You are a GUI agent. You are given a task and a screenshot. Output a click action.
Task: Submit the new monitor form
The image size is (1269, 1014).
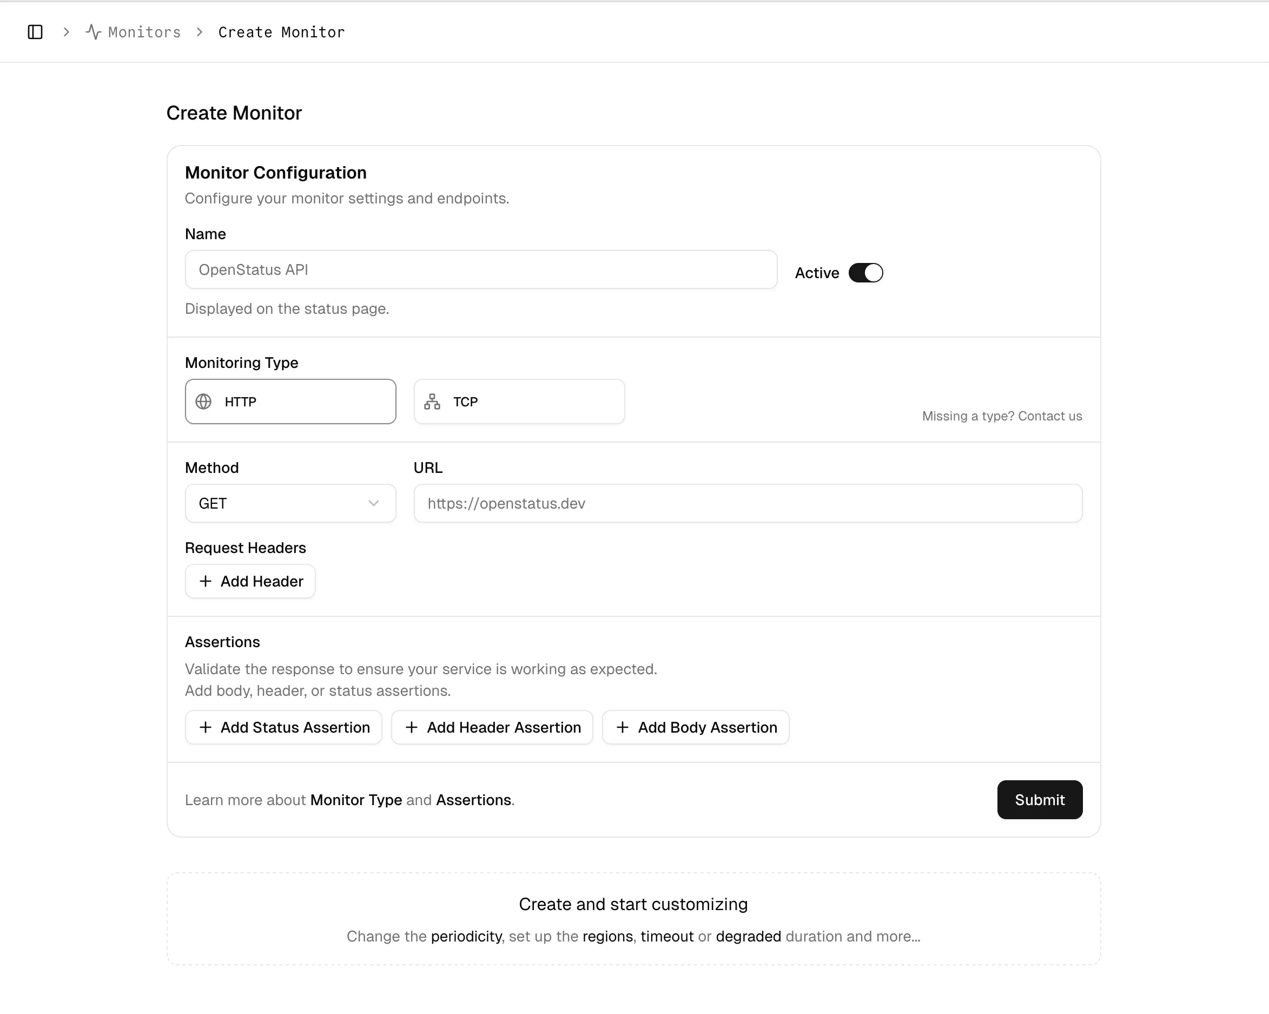1040,800
